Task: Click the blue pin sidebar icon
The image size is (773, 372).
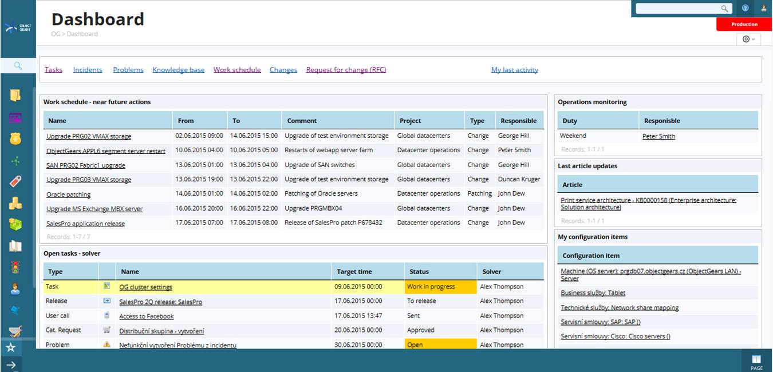Action: click(15, 310)
